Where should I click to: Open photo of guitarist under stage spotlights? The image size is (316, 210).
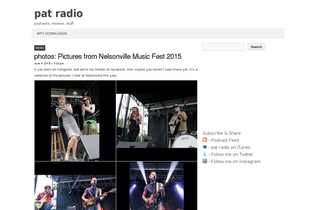[157, 186]
